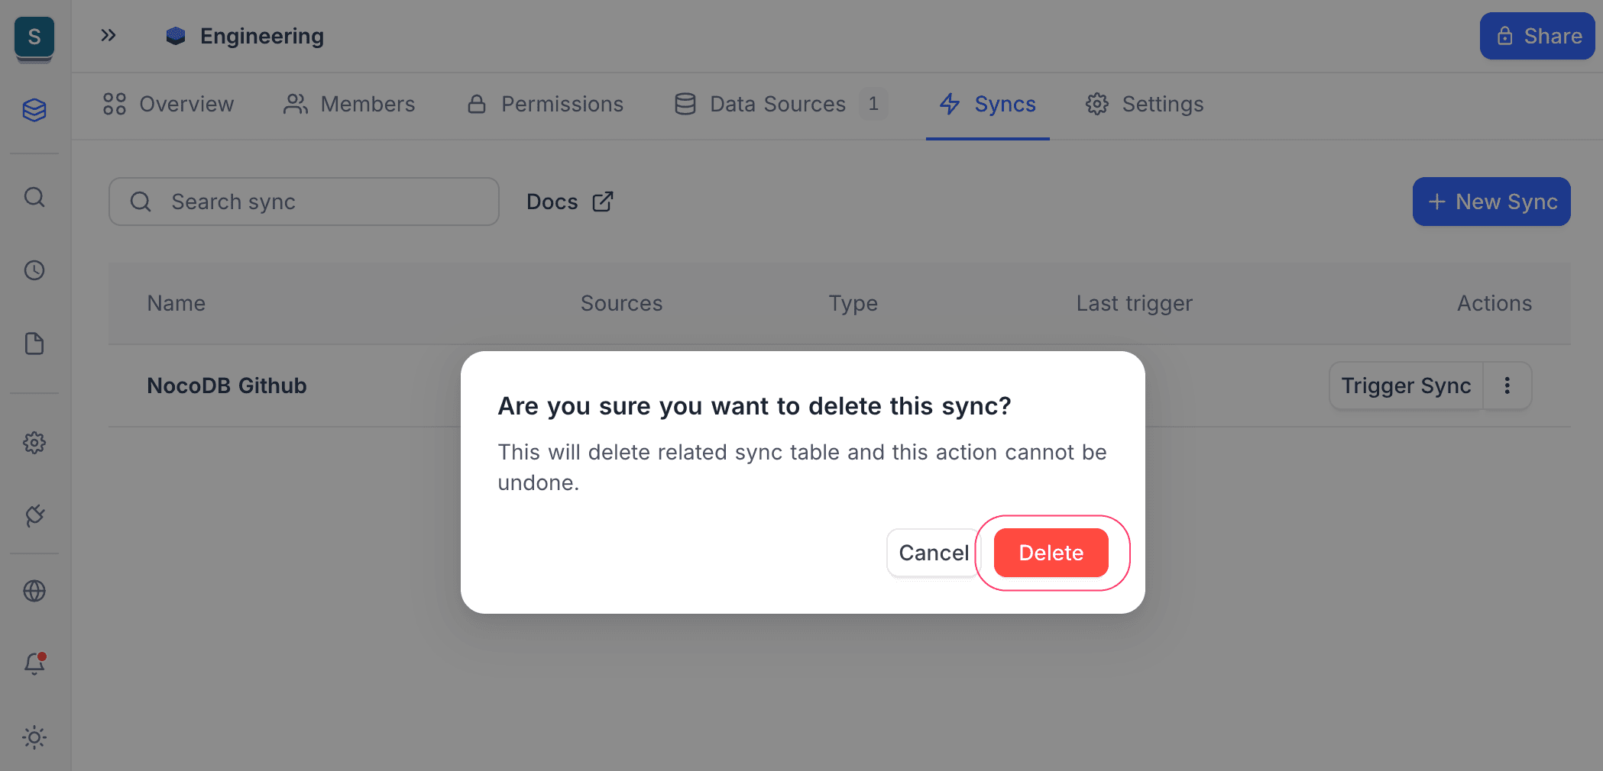Cancel the sync deletion dialog
Viewport: 1603px width, 771px height.
[x=934, y=553]
